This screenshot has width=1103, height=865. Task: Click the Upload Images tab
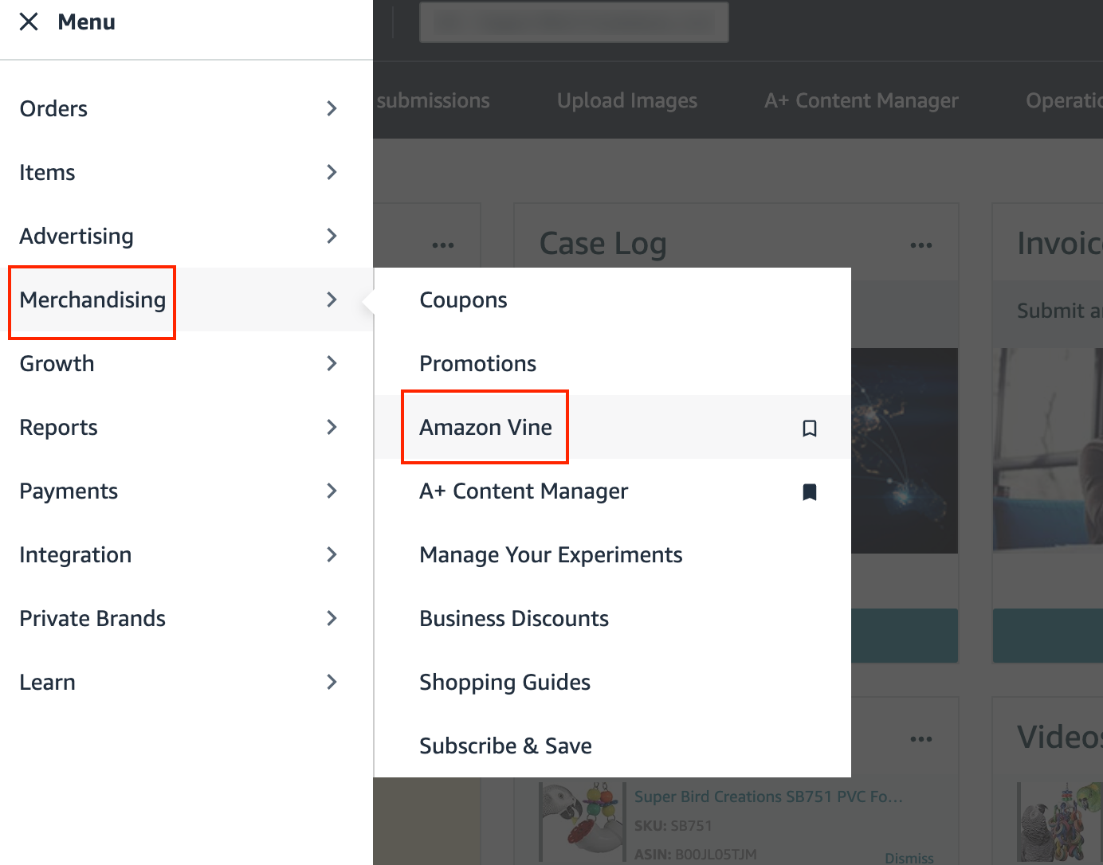click(x=626, y=100)
